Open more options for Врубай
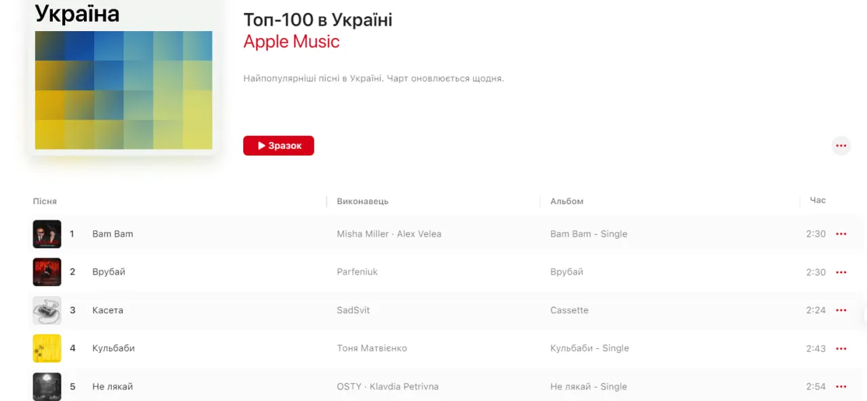The height and width of the screenshot is (401, 867). (841, 272)
